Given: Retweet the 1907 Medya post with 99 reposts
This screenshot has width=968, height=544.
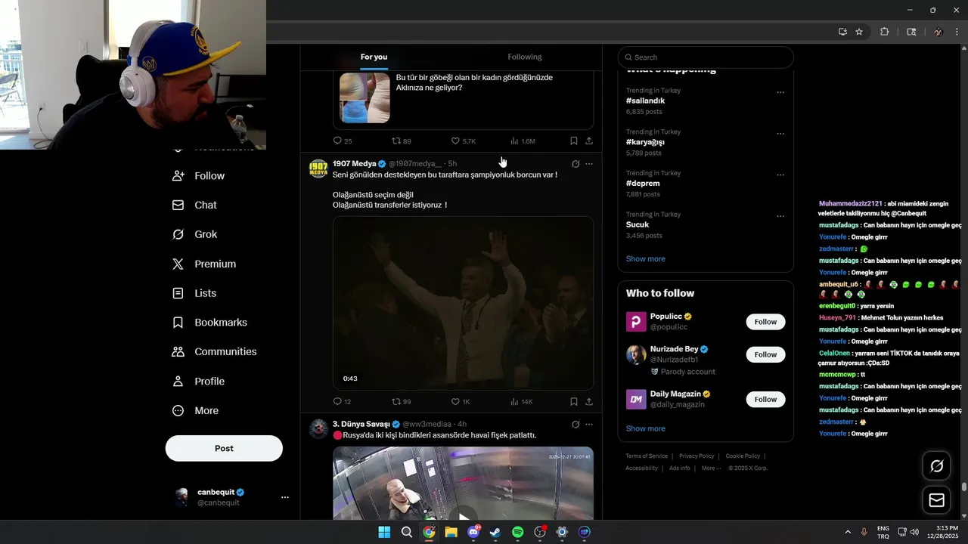Looking at the screenshot, I should coord(401,401).
